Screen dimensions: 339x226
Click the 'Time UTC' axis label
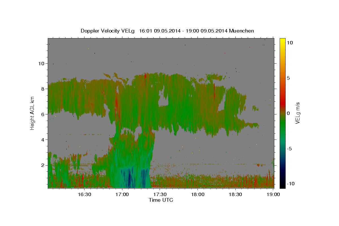pyautogui.click(x=161, y=200)
